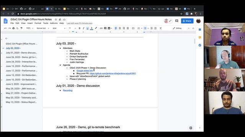Open the Add-ons menu
245x137 pixels.
pyautogui.click(x=54, y=23)
